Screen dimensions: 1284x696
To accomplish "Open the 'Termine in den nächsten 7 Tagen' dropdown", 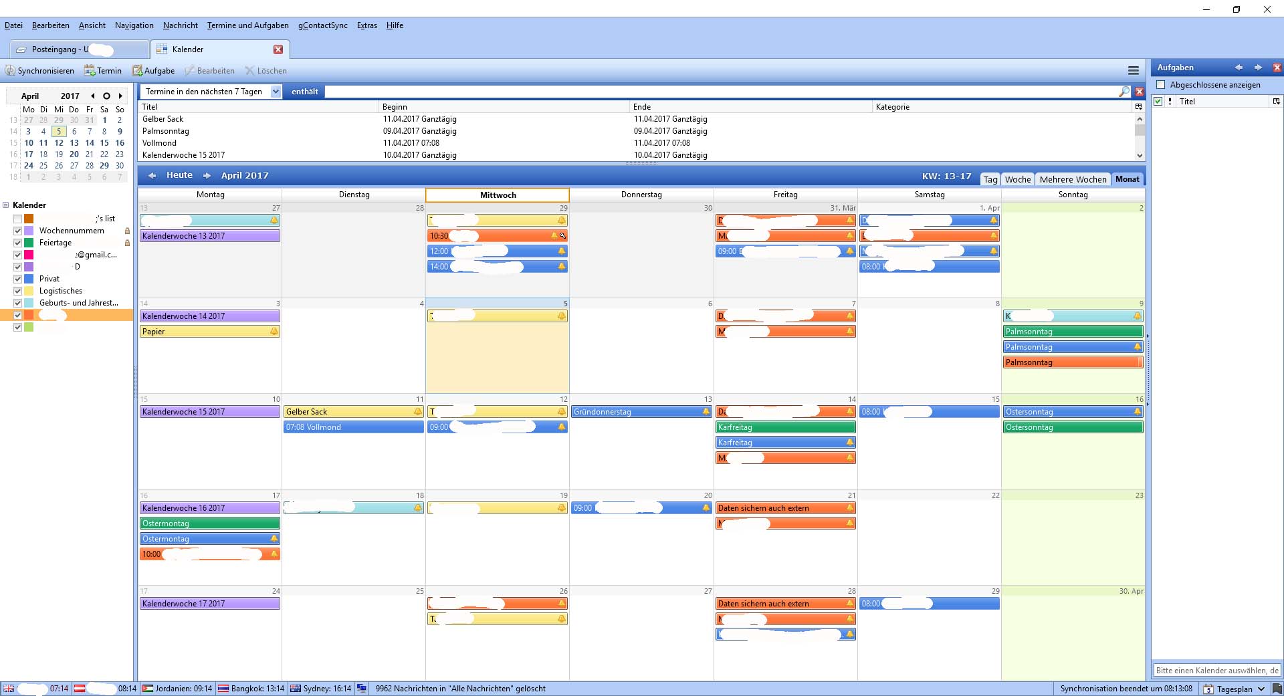I will click(x=276, y=92).
